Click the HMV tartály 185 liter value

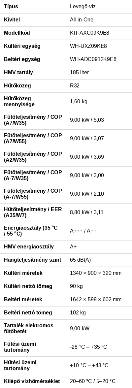[79, 73]
